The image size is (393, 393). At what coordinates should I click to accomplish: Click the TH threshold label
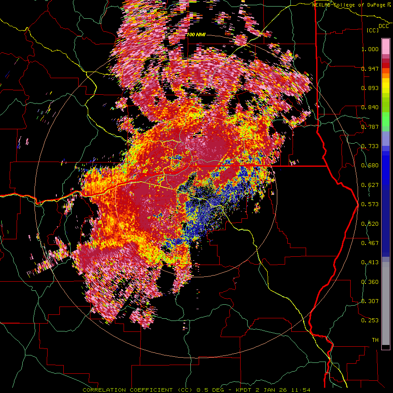(375, 340)
